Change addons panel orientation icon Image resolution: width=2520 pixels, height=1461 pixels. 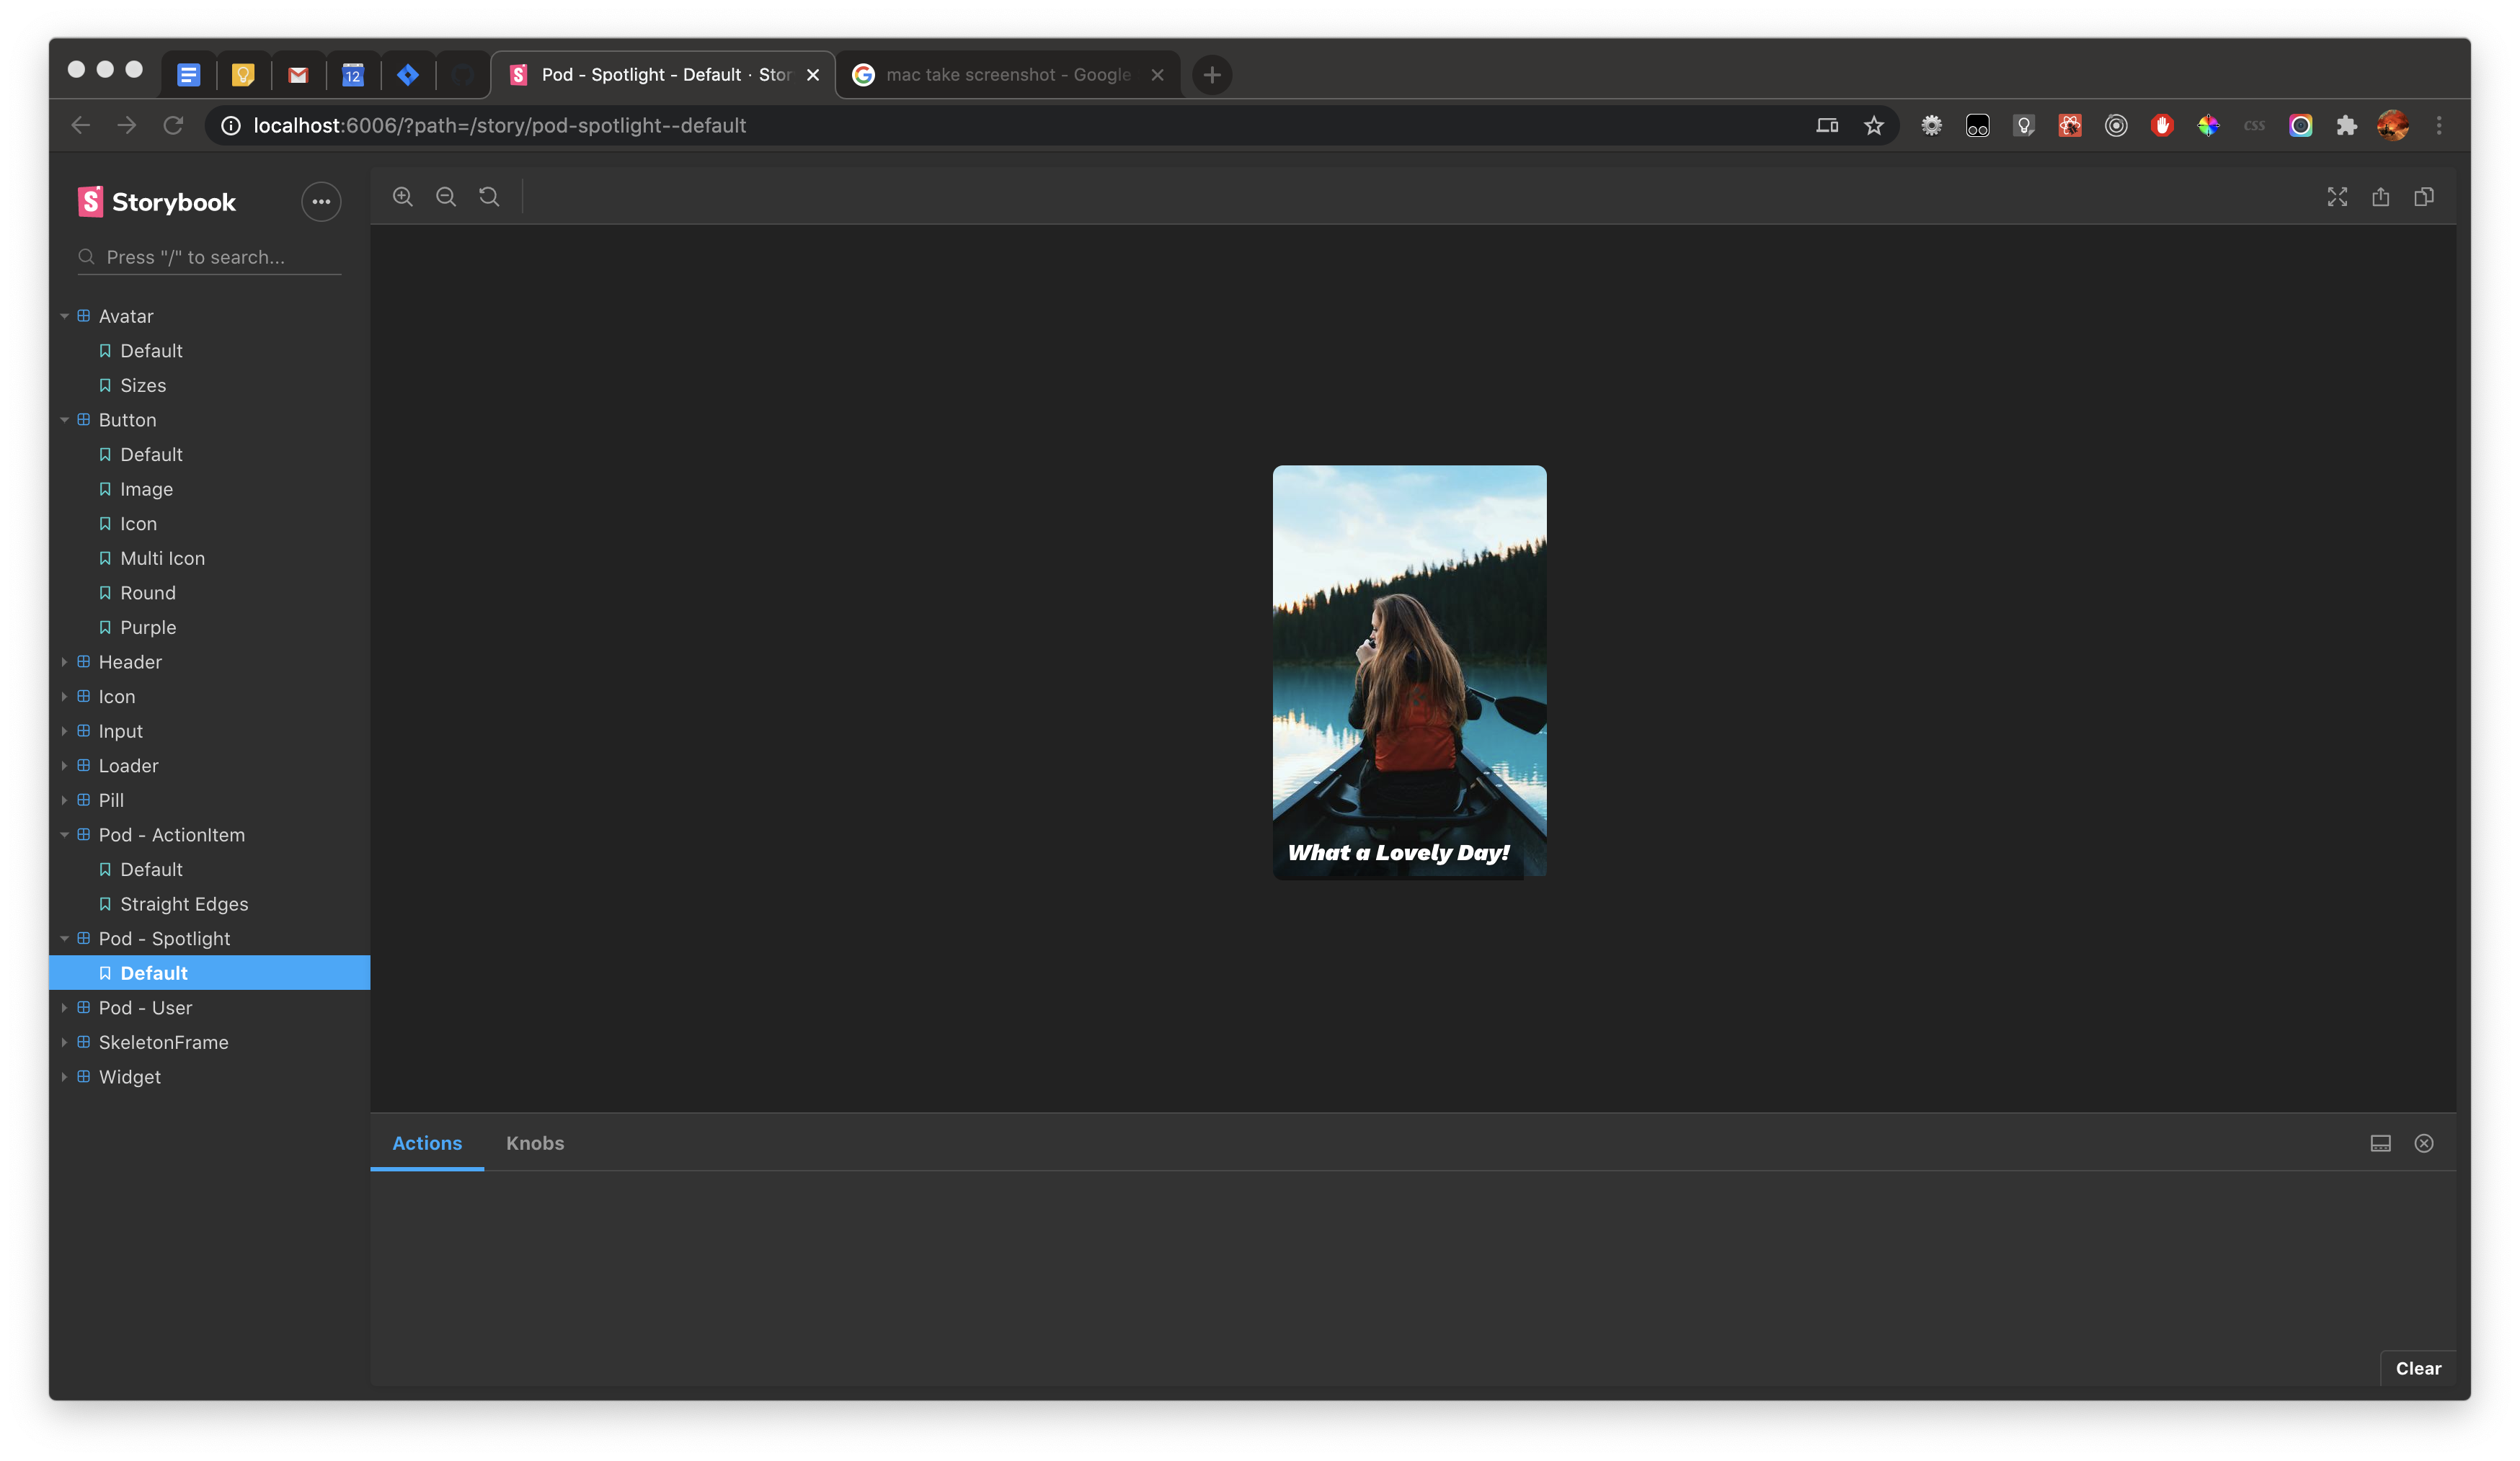point(2380,1143)
